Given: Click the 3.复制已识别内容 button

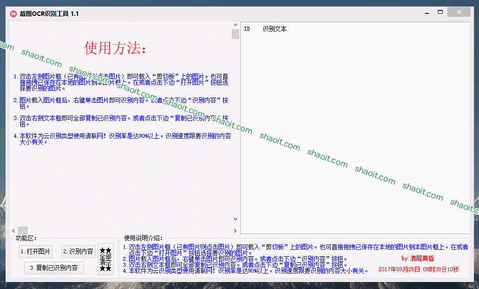Looking at the screenshot, I should click(54, 268).
